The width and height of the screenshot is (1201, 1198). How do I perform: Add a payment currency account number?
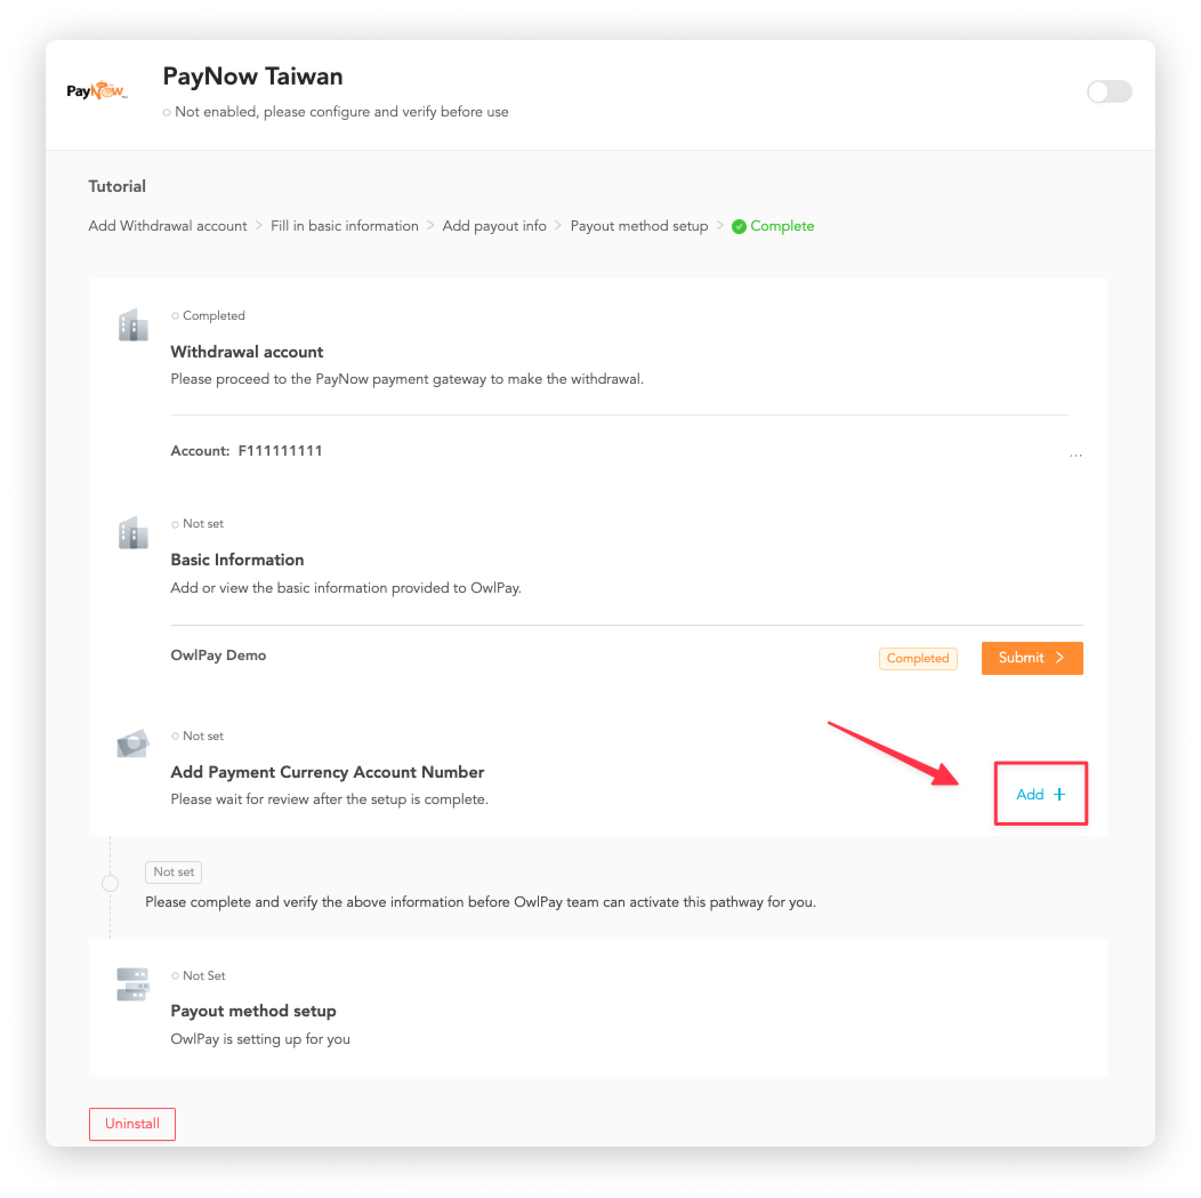point(1041,794)
